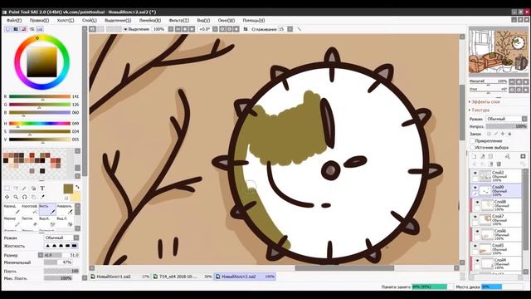Select the Text tool
Viewport: 531px width, 299px height.
point(42,189)
